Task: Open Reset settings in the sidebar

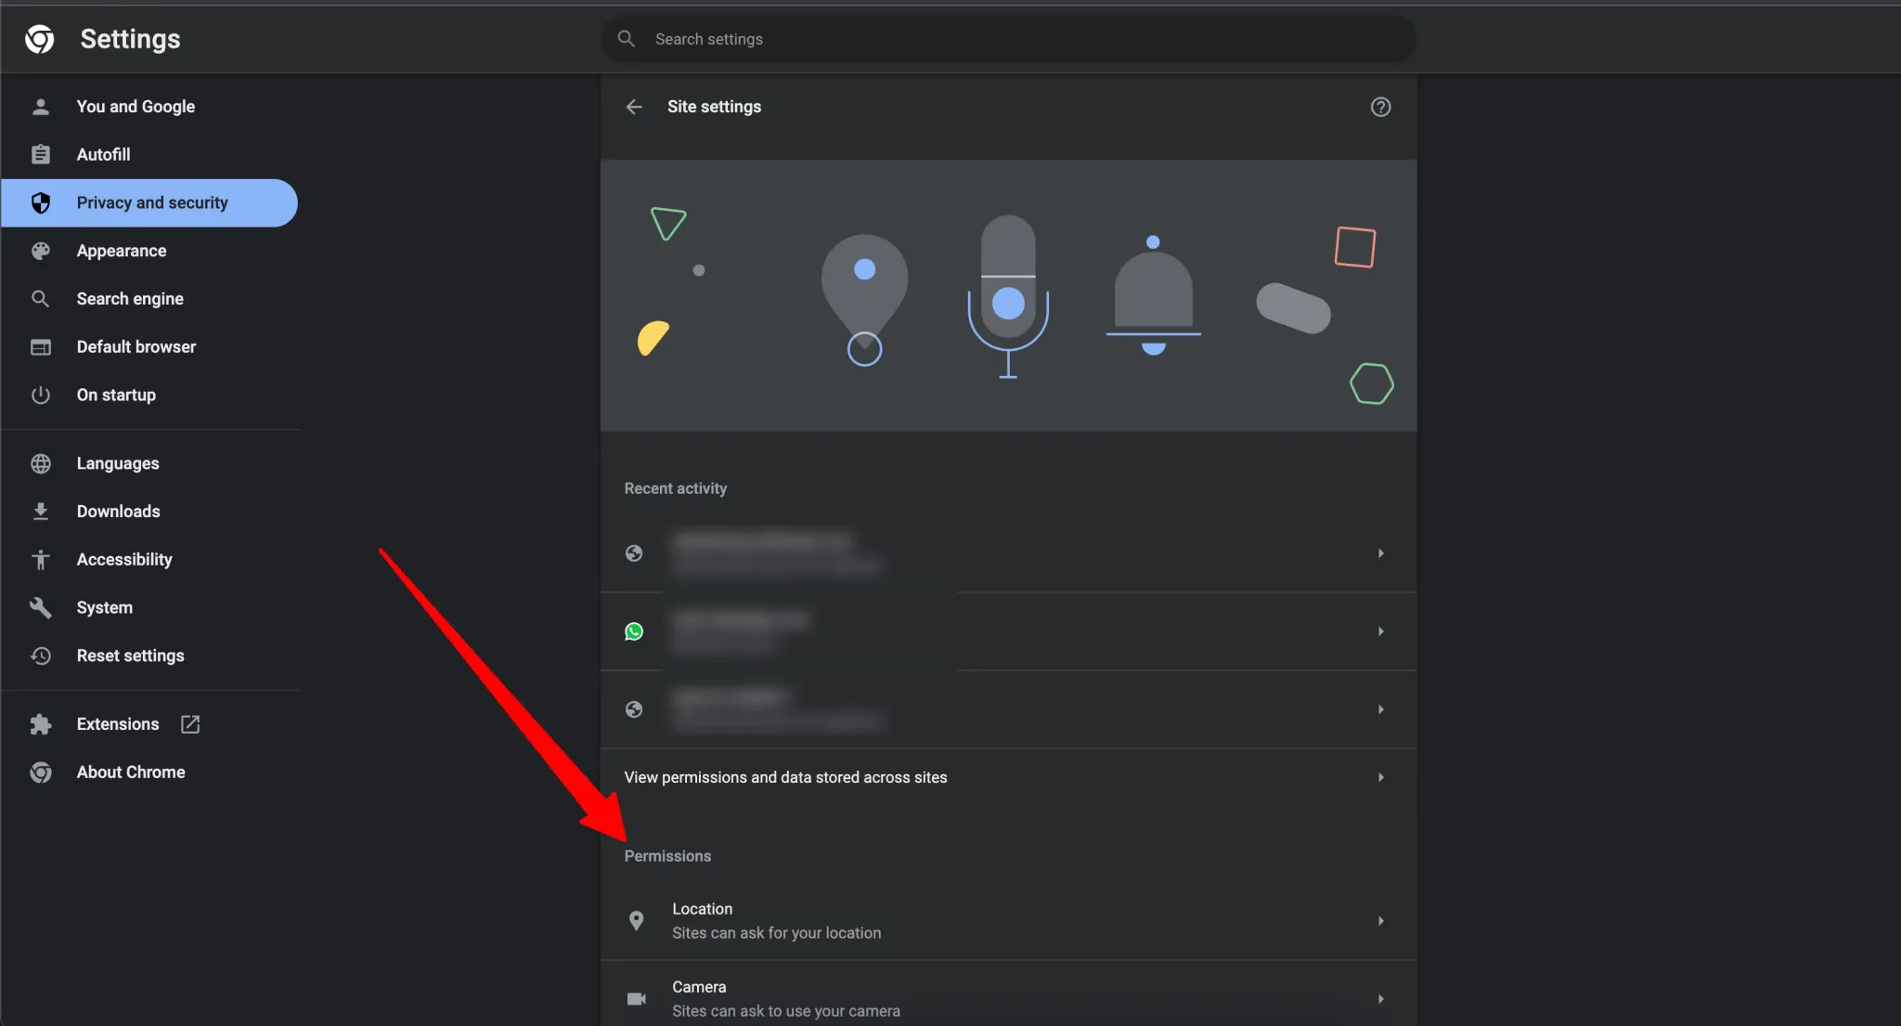Action: 130,656
